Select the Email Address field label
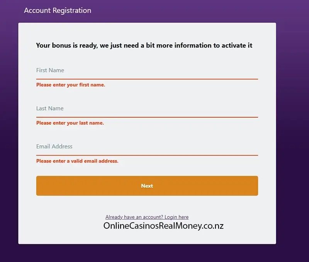The image size is (309, 262). 54,146
